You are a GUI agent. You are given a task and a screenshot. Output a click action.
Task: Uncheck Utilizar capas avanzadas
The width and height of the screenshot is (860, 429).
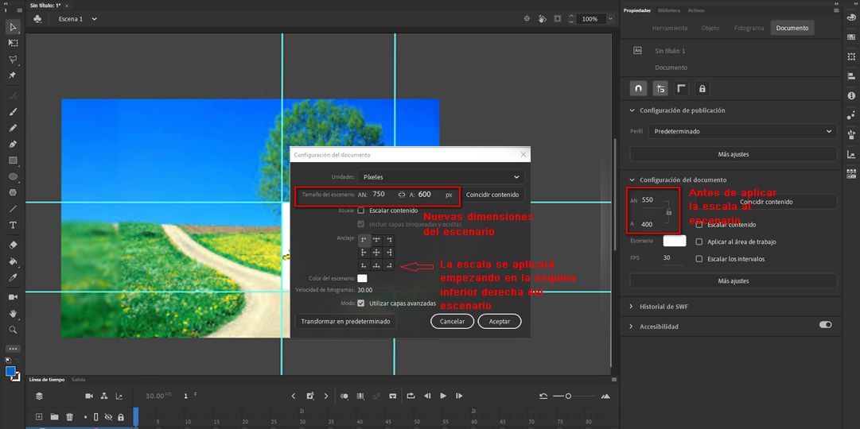(x=361, y=303)
